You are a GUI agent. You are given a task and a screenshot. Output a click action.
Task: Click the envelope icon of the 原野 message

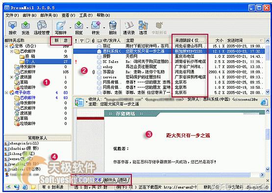pos(99,56)
